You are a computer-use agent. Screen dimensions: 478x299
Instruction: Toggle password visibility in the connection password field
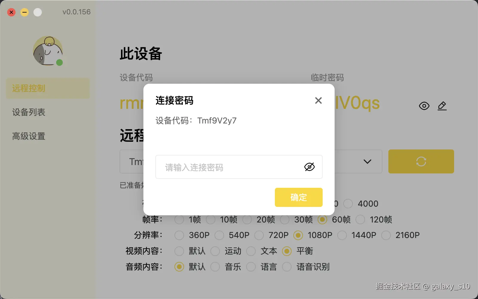tap(310, 167)
